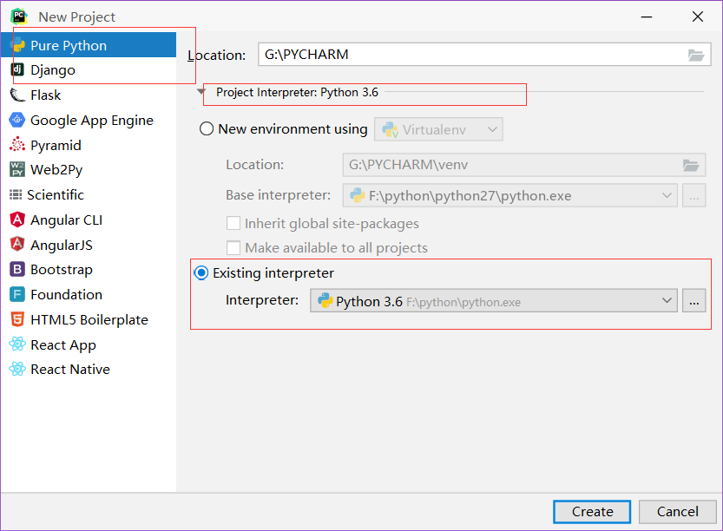This screenshot has width=723, height=531.
Task: Click the Pyramid red icon
Action: 17,145
